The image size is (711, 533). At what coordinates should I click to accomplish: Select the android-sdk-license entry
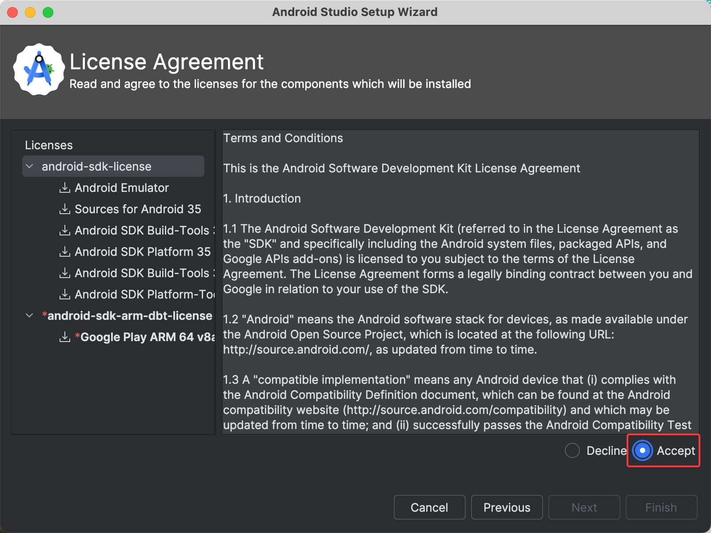pos(96,167)
